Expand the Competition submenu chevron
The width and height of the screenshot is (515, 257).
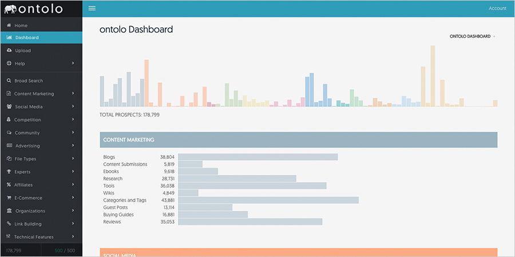pos(73,120)
